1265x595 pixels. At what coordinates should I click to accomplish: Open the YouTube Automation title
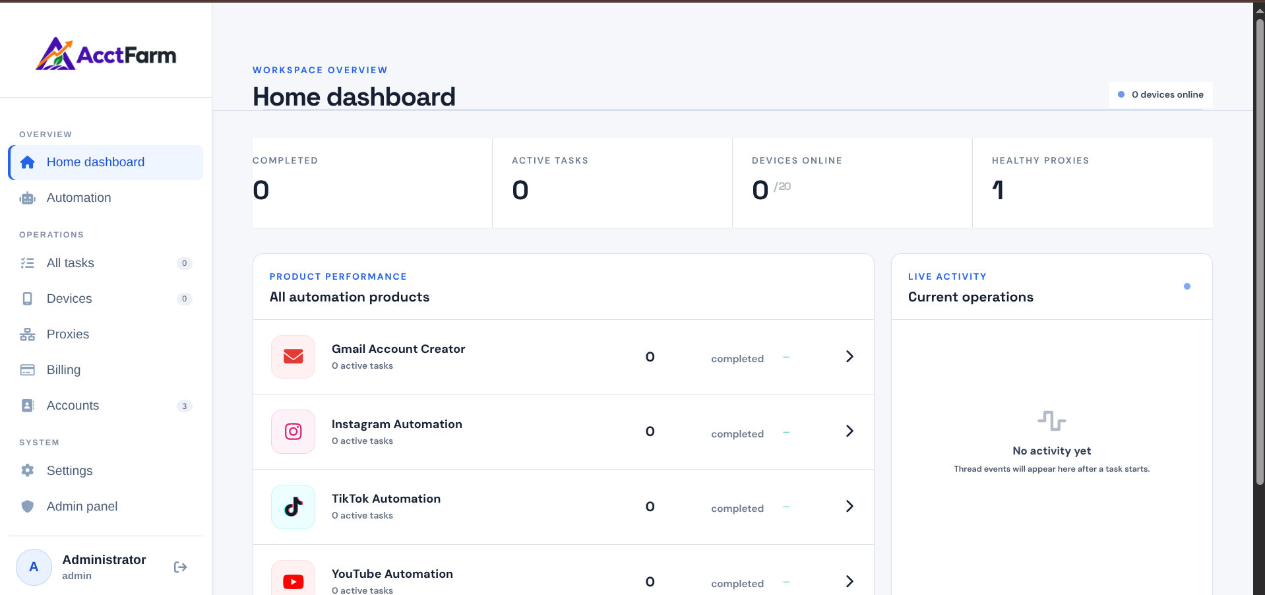(x=392, y=574)
